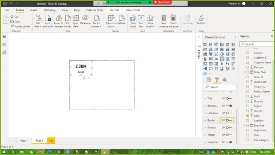Check the Quantity field checkbox
Viewport: 275px width, 155px height.
[x=247, y=101]
